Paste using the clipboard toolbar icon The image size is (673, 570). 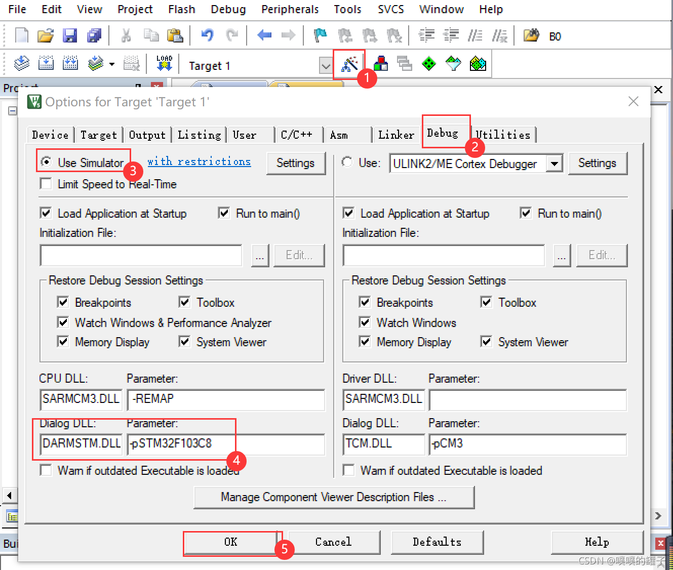[175, 35]
